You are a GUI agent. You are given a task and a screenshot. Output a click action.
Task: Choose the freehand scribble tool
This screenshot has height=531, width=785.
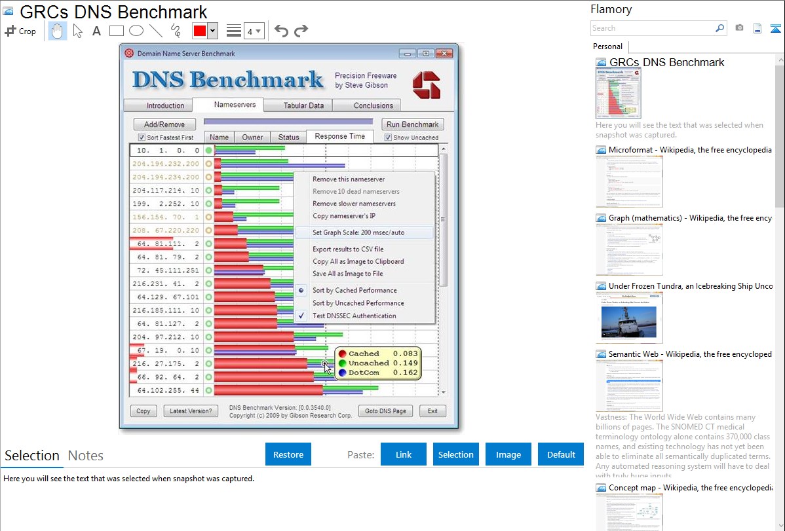point(176,31)
